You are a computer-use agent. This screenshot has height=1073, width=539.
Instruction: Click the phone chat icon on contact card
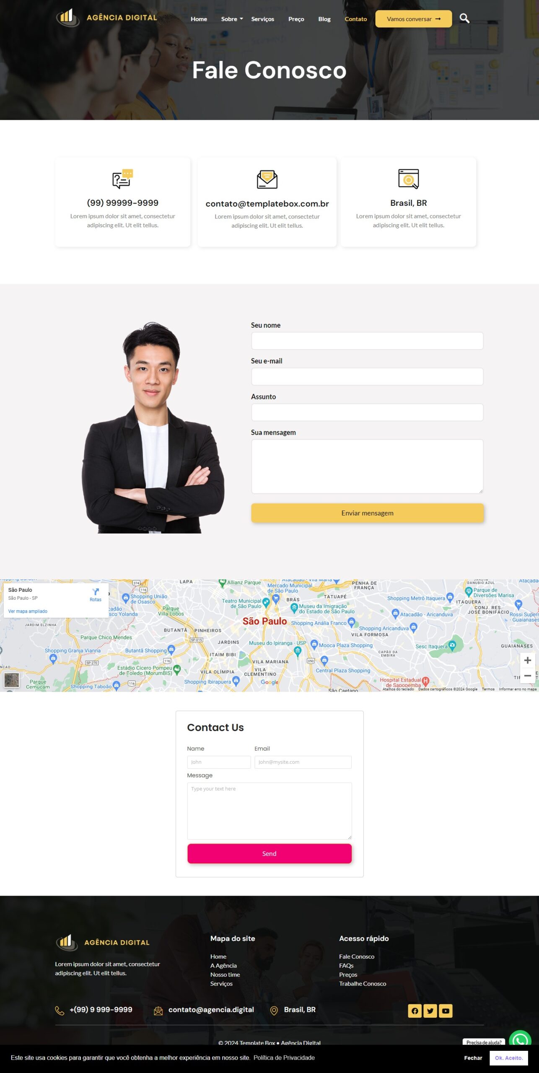(122, 179)
